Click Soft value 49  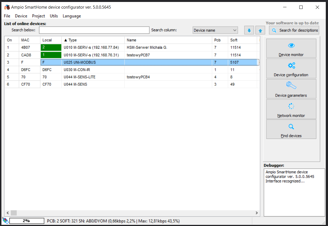[232, 84]
